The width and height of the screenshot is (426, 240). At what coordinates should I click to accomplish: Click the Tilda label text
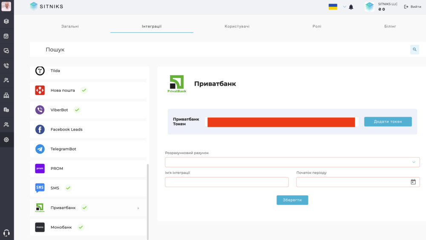(55, 71)
